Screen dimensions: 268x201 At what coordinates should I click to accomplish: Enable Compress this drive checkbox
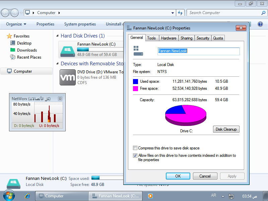point(135,148)
